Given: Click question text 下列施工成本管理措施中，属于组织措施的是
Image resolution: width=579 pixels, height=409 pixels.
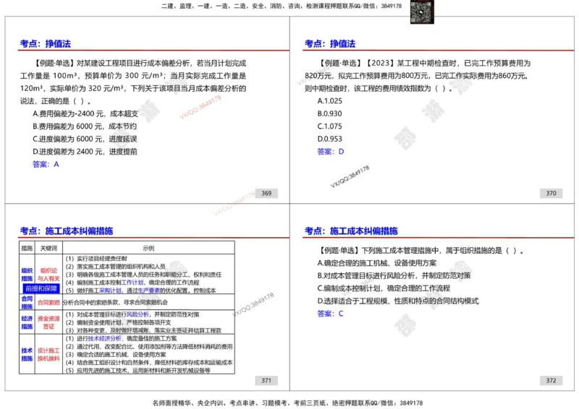Looking at the screenshot, I should (x=432, y=251).
